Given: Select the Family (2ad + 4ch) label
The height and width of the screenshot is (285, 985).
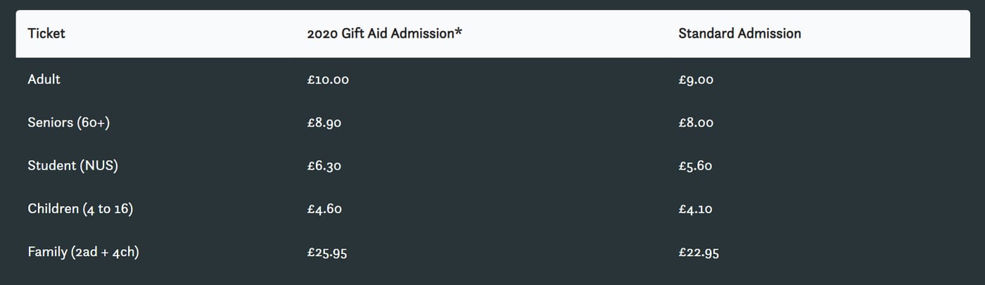Looking at the screenshot, I should [83, 252].
